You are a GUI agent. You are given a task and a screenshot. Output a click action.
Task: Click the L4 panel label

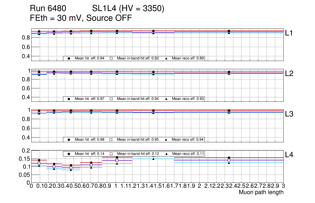coord(289,155)
